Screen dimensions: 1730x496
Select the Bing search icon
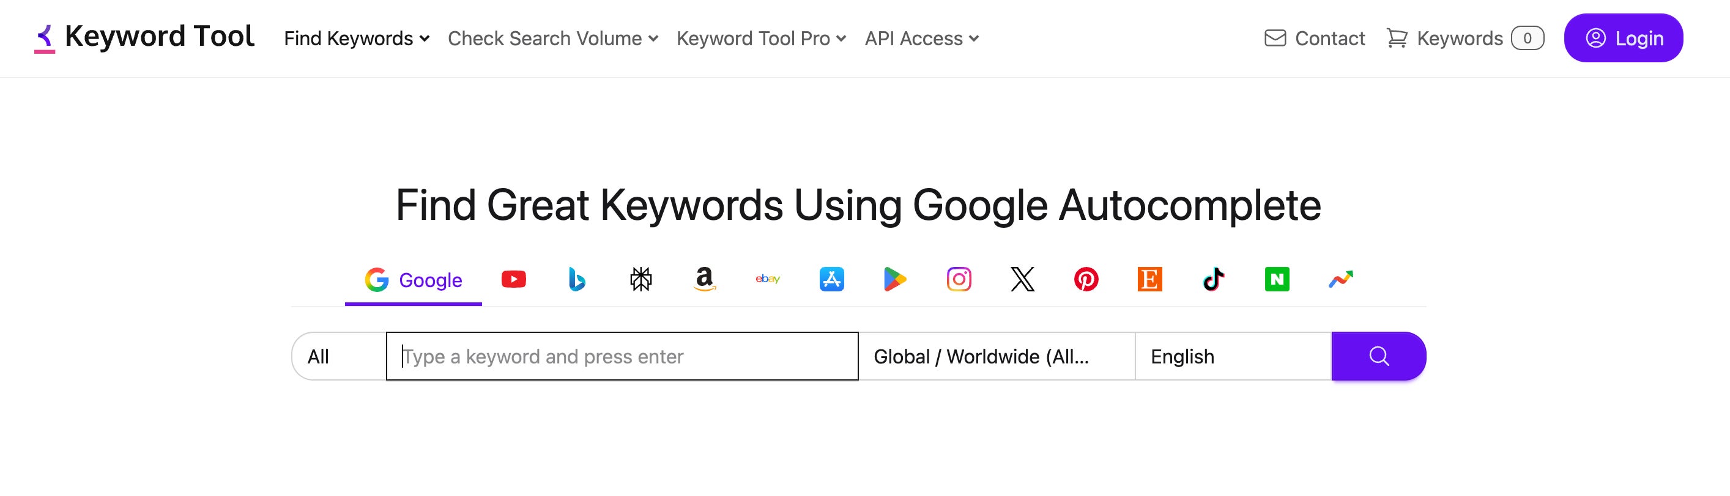576,280
